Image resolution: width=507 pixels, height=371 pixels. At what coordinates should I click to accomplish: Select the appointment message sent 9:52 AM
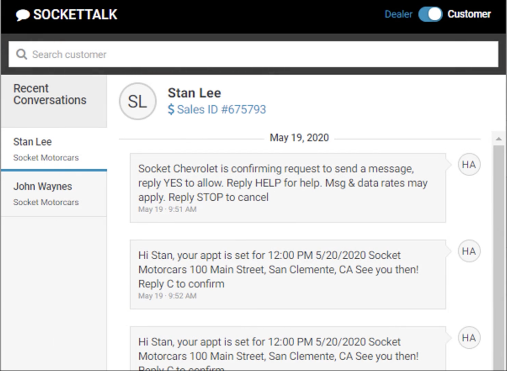[x=288, y=275]
